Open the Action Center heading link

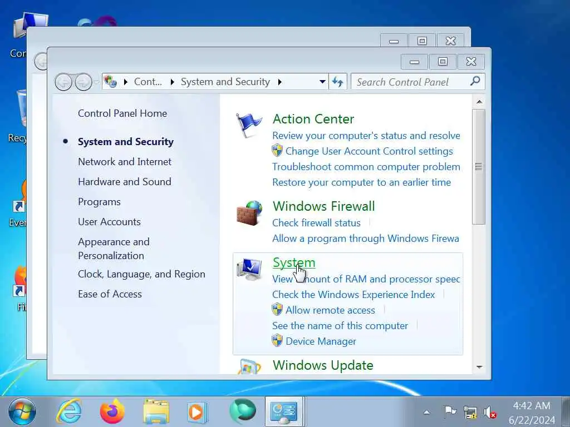click(x=313, y=119)
